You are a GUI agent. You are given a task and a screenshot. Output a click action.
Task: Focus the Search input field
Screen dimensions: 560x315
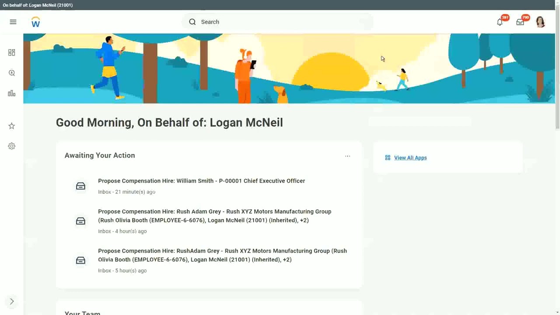tap(278, 22)
